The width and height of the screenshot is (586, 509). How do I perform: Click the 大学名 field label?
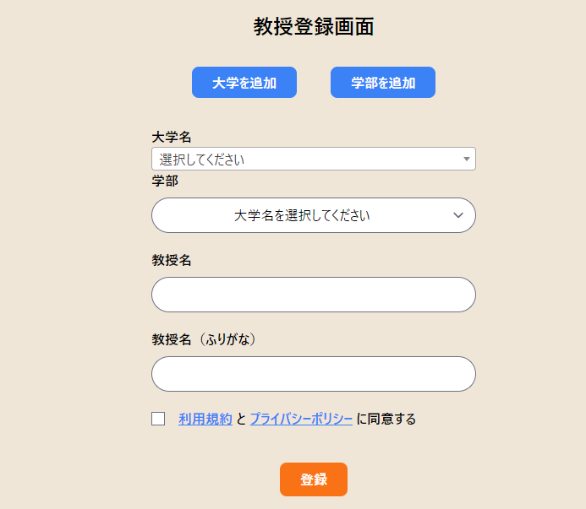point(172,137)
